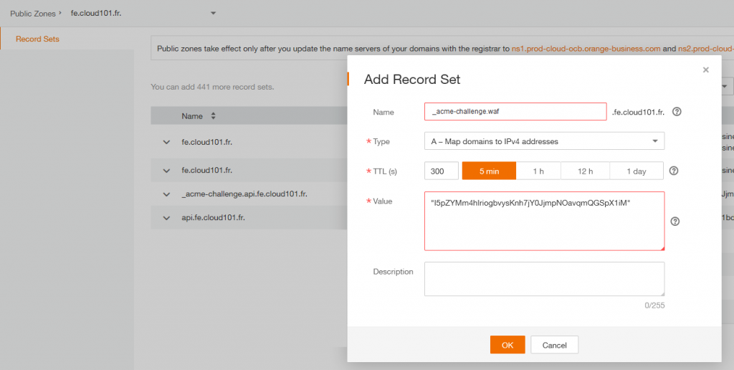Open ns1.prod-cloud-ocb.orange-business.com link
Viewport: 734px width, 370px height.
(586, 48)
